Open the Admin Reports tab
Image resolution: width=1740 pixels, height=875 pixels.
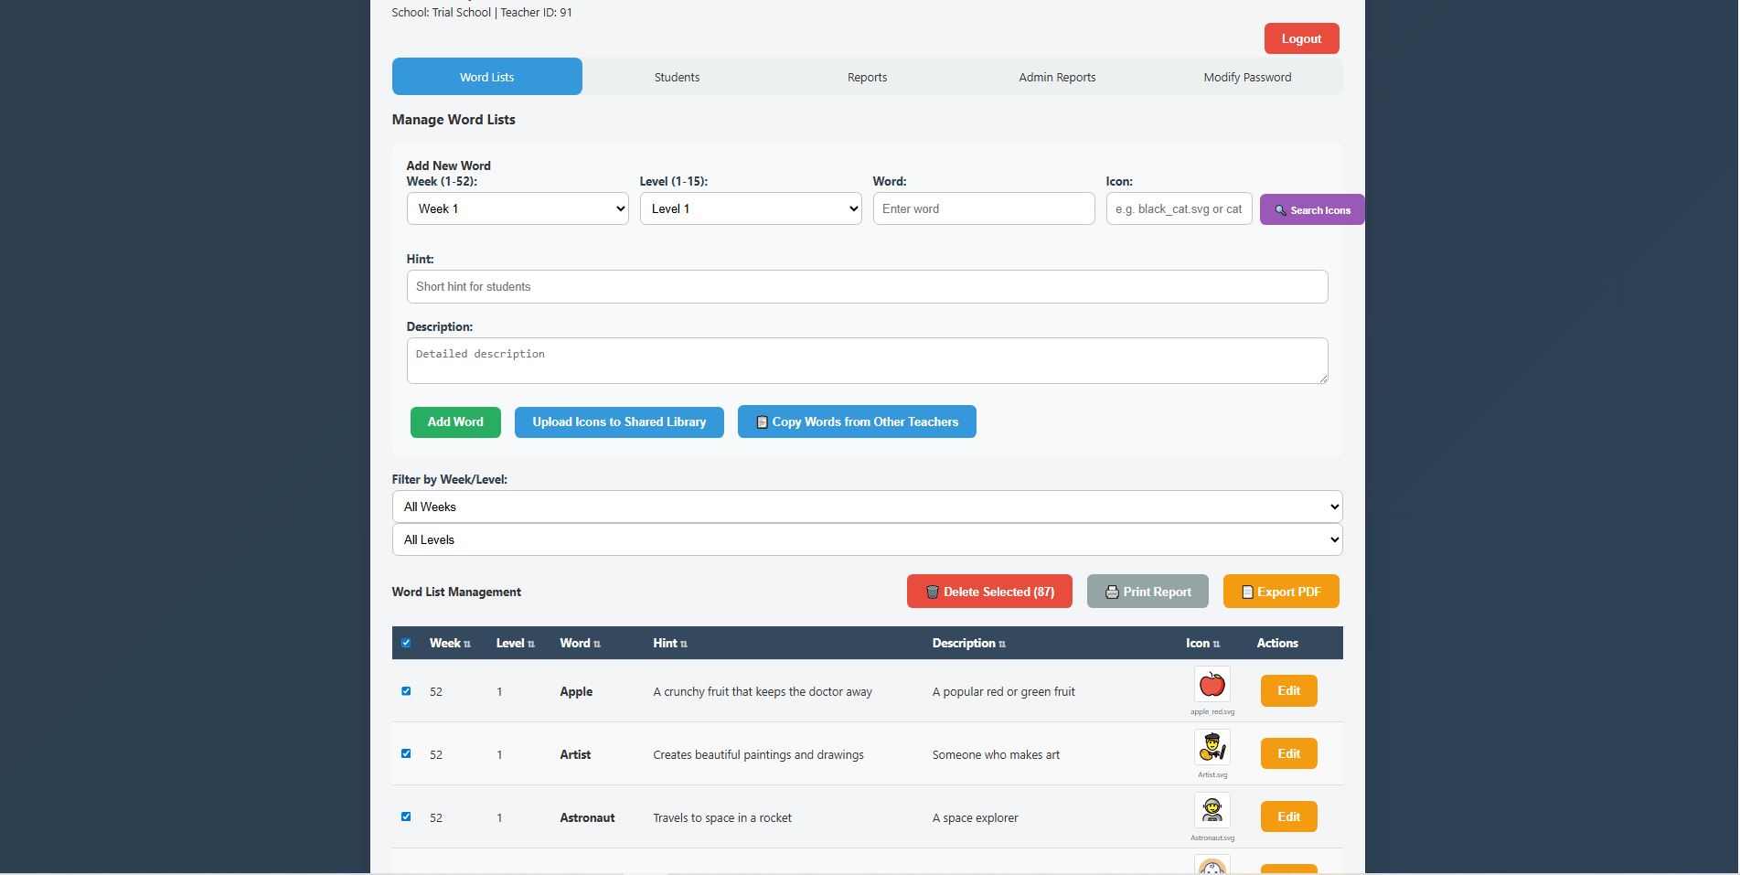tap(1057, 77)
